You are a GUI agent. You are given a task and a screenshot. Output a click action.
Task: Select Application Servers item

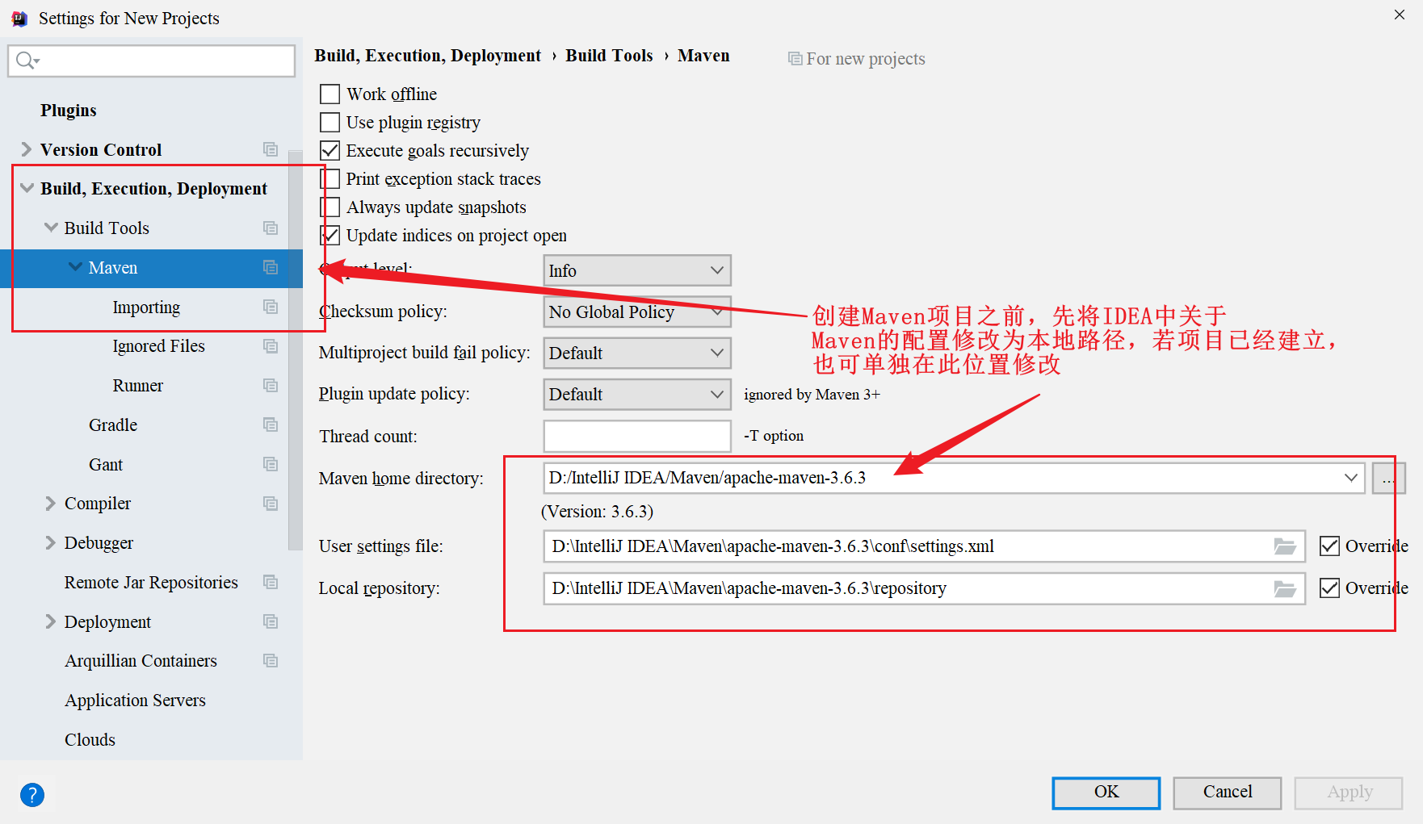[135, 701]
